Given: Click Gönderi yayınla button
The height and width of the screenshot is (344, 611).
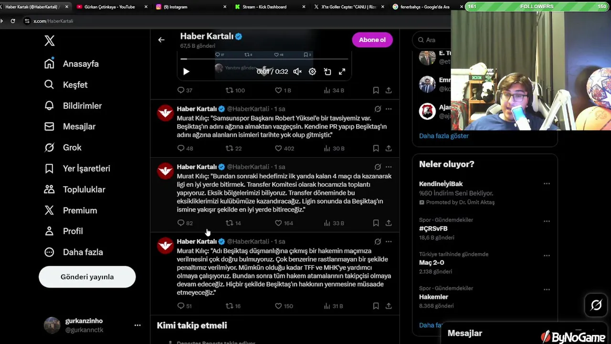Looking at the screenshot, I should tap(87, 277).
